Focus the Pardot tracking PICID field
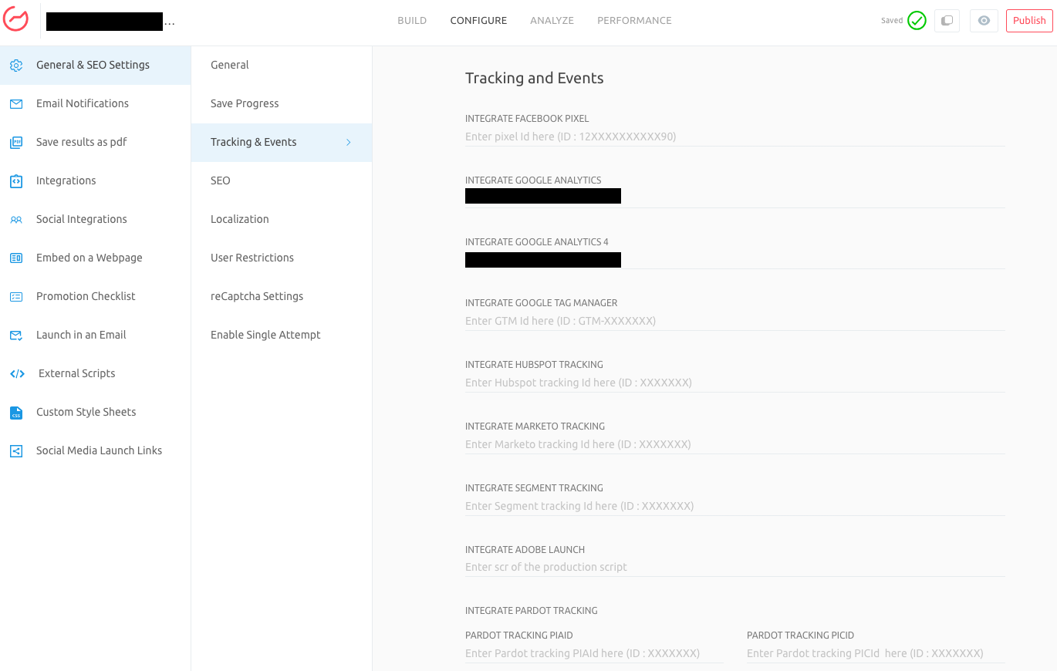This screenshot has width=1057, height=671. [876, 653]
